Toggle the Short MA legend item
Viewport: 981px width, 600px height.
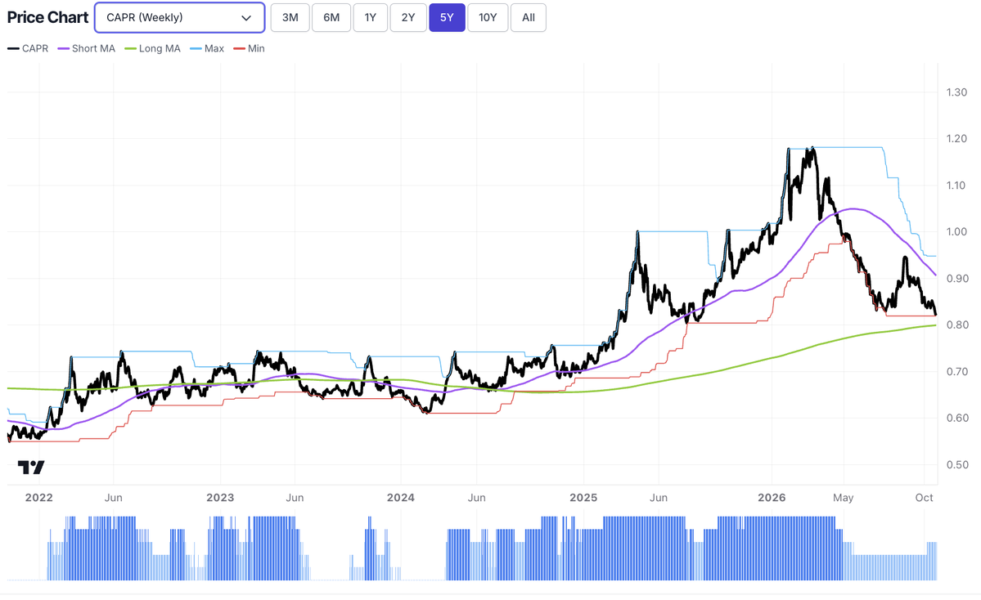(87, 49)
